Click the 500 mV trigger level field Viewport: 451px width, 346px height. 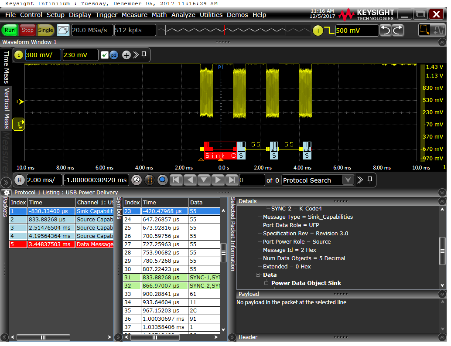pos(357,31)
